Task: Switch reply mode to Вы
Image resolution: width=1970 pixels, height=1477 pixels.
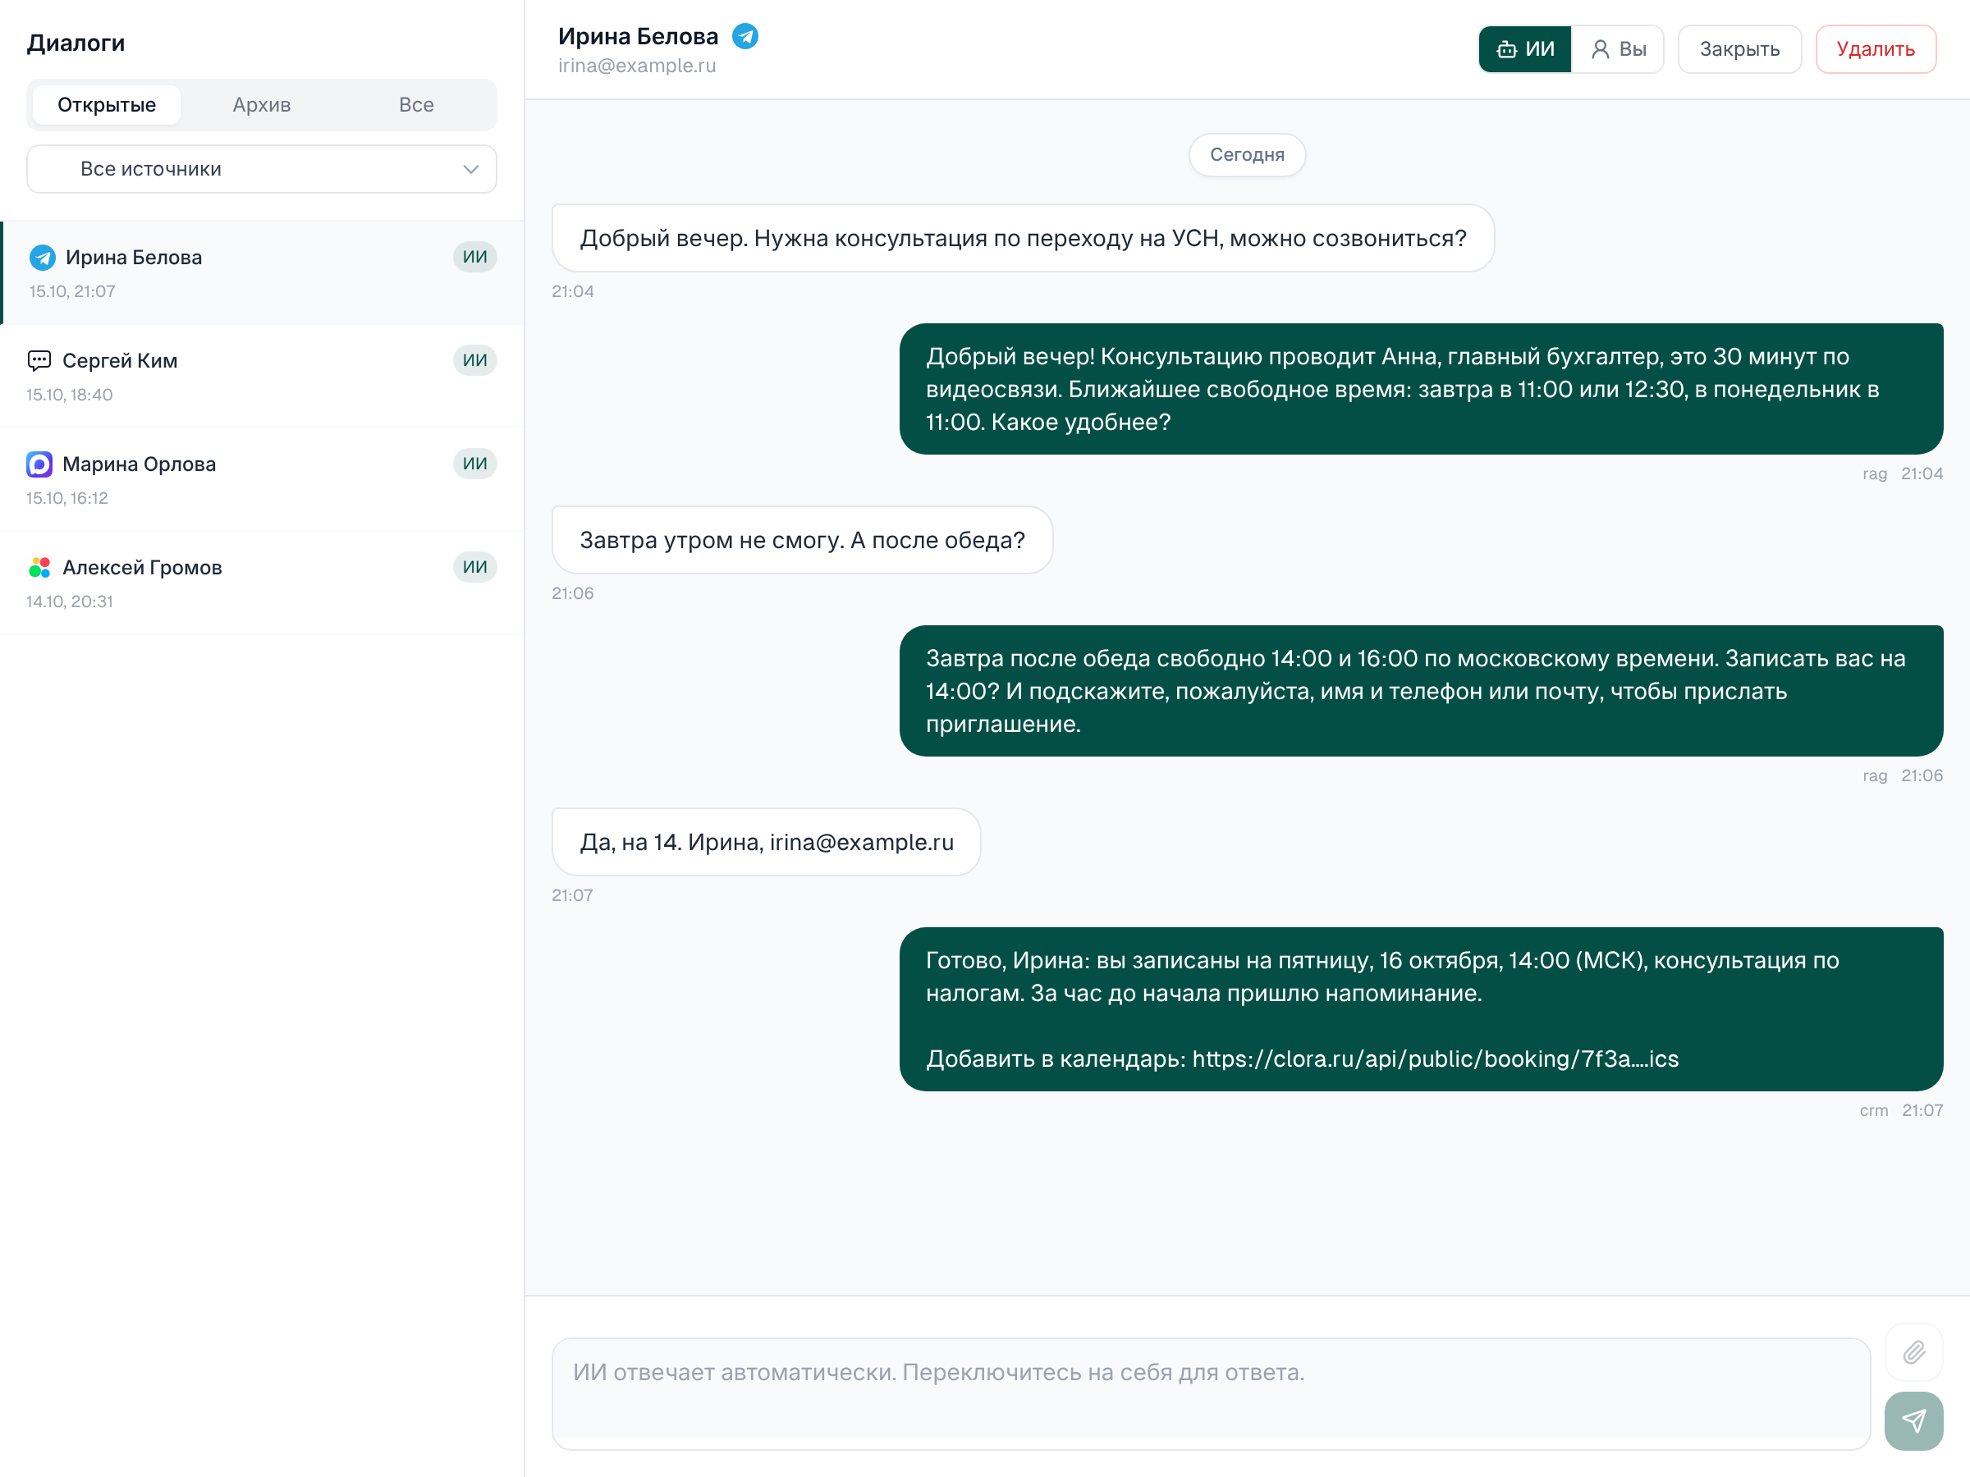Action: pyautogui.click(x=1618, y=49)
